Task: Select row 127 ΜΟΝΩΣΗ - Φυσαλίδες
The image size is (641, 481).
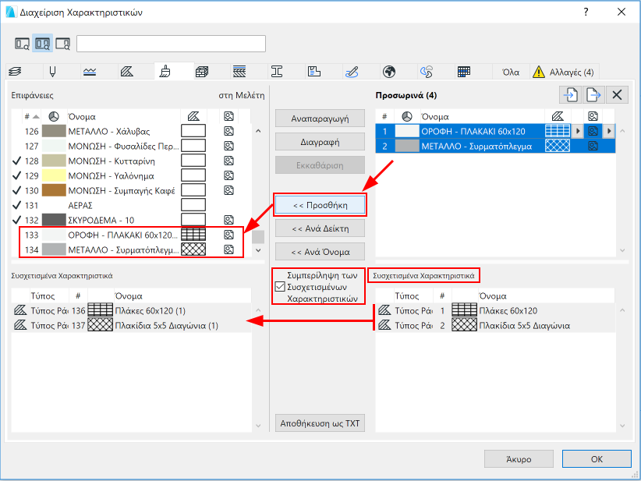Action: pos(131,146)
